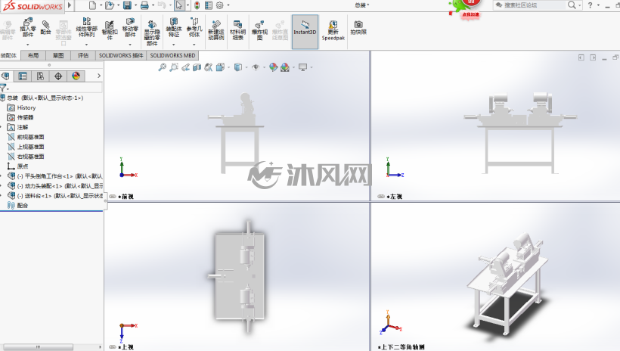The image size is (620, 351).
Task: Open View Settings monitor icon
Action: [x=303, y=67]
